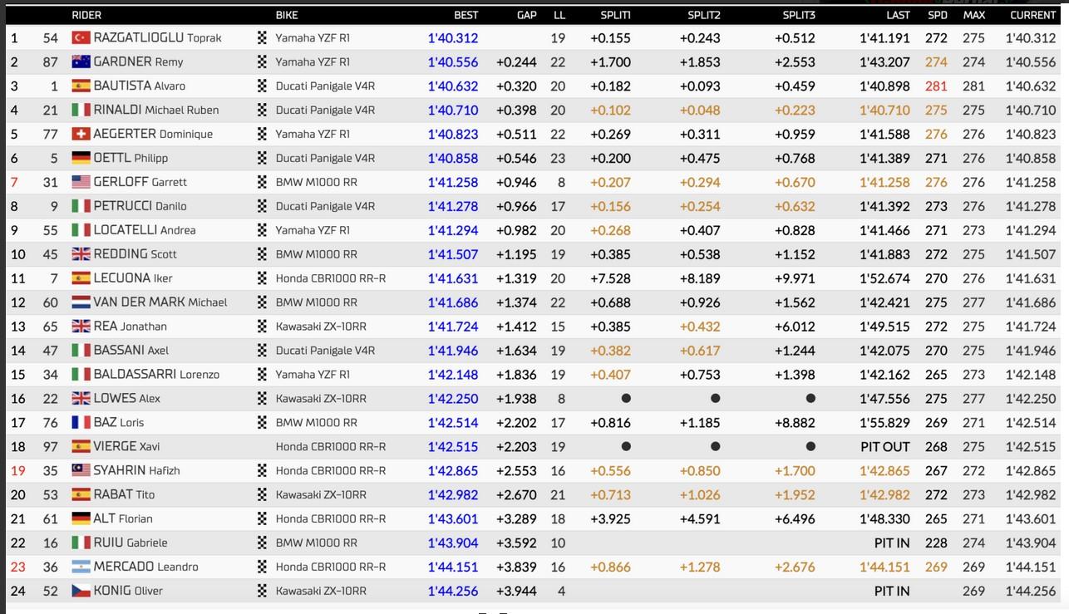Image resolution: width=1069 pixels, height=614 pixels.
Task: Click the Swiss flag for Aegerter Dominique
Action: pos(81,134)
